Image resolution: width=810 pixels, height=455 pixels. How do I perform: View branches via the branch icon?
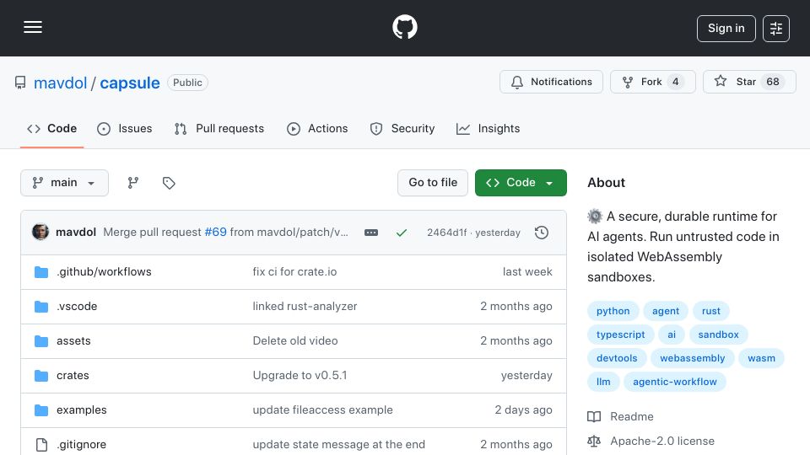(133, 183)
